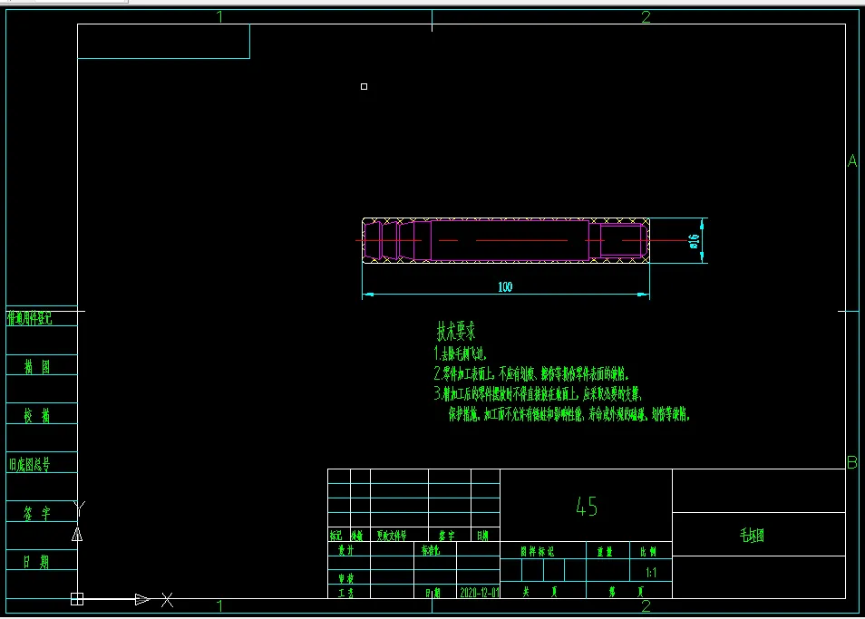Click the small pickbox cursor square
This screenshot has width=865, height=619.
point(364,86)
